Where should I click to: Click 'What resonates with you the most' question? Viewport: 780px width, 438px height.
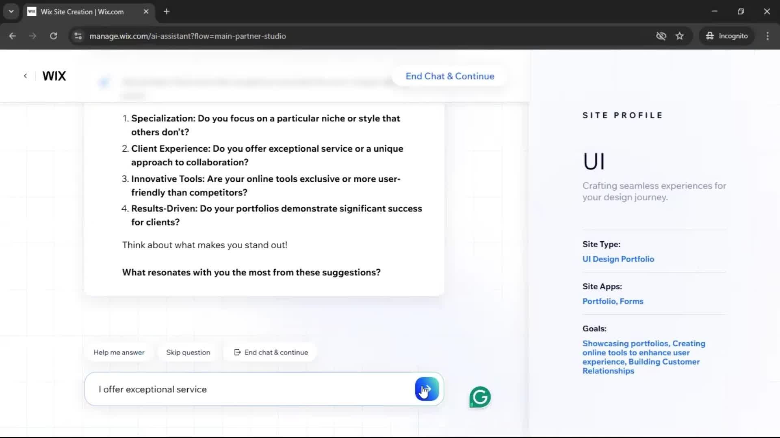(251, 273)
